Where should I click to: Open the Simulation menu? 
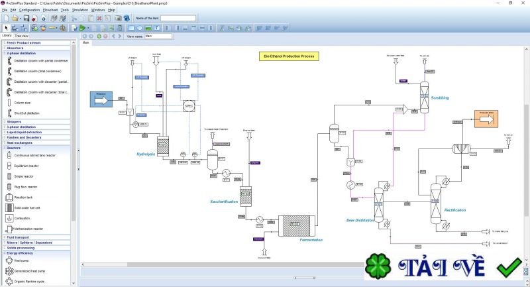(80, 10)
